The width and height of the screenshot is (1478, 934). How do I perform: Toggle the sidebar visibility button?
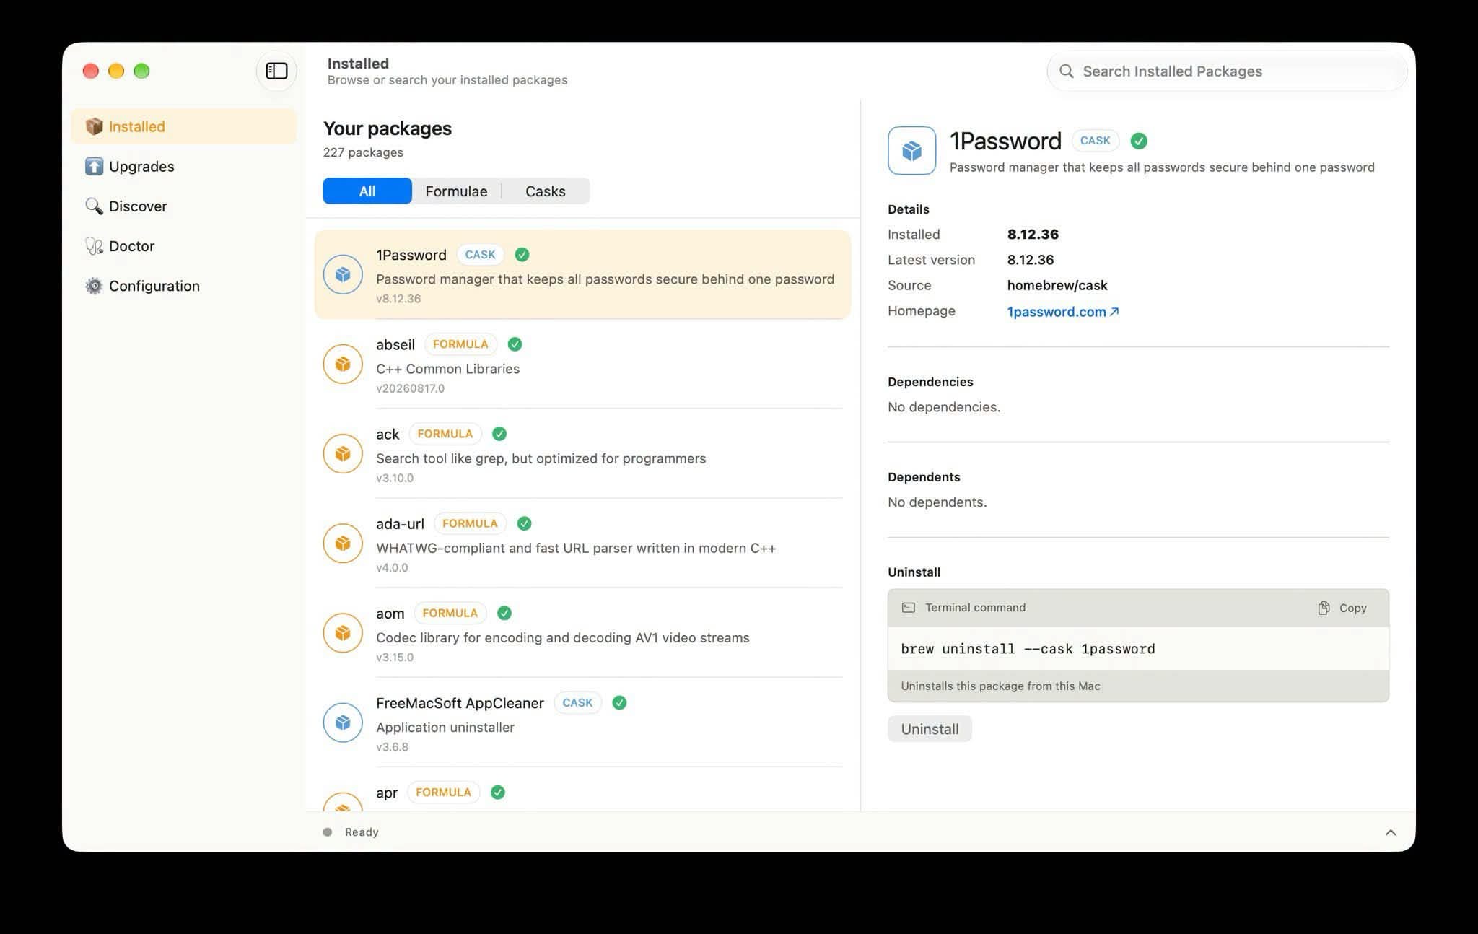[276, 71]
